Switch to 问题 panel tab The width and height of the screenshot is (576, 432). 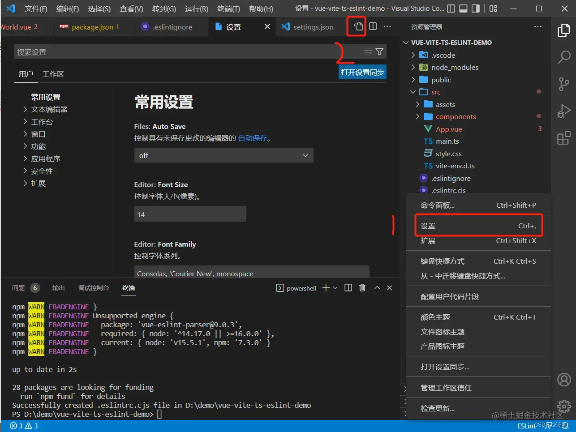18,288
